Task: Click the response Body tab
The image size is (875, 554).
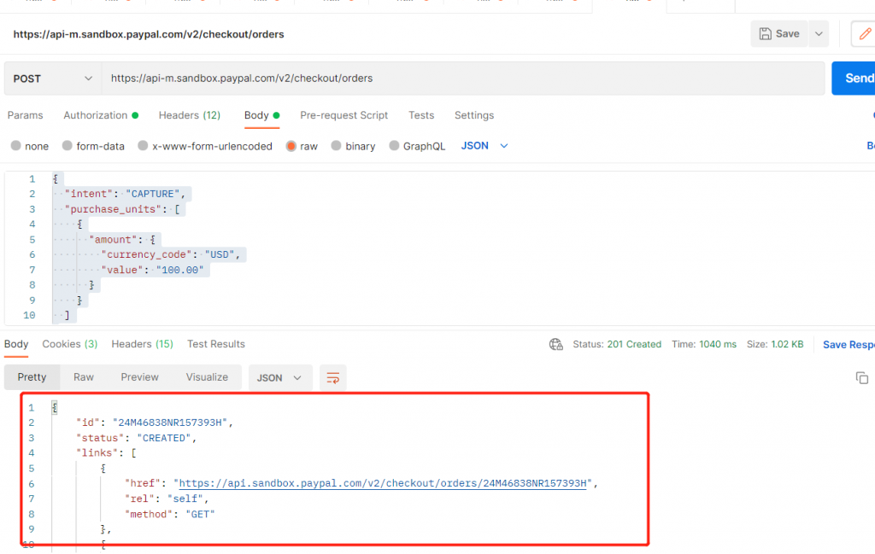Action: click(16, 345)
